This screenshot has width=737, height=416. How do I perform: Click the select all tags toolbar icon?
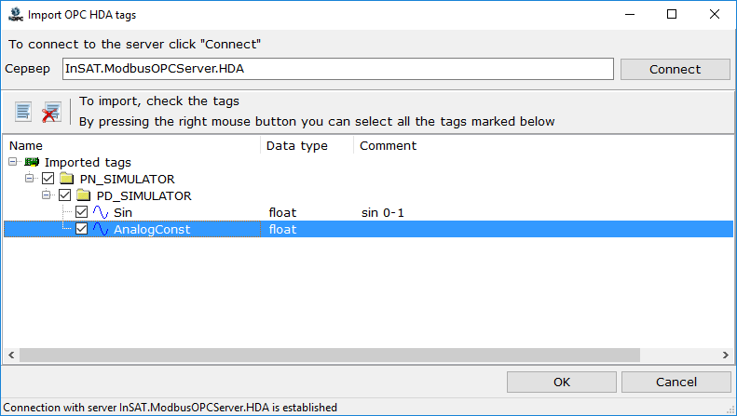click(x=23, y=112)
